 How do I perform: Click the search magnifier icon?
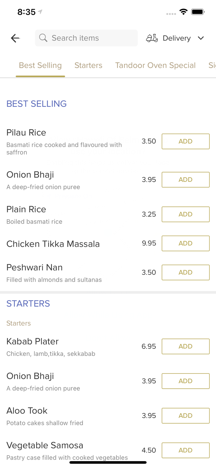tap(43, 38)
